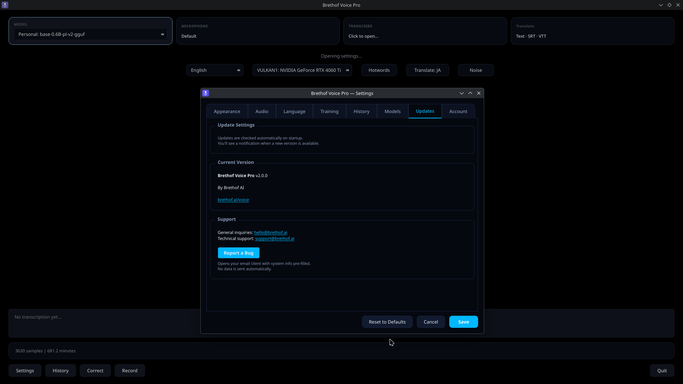Viewport: 683px width, 384px height.
Task: Switch to the Account tab
Action: (x=458, y=111)
